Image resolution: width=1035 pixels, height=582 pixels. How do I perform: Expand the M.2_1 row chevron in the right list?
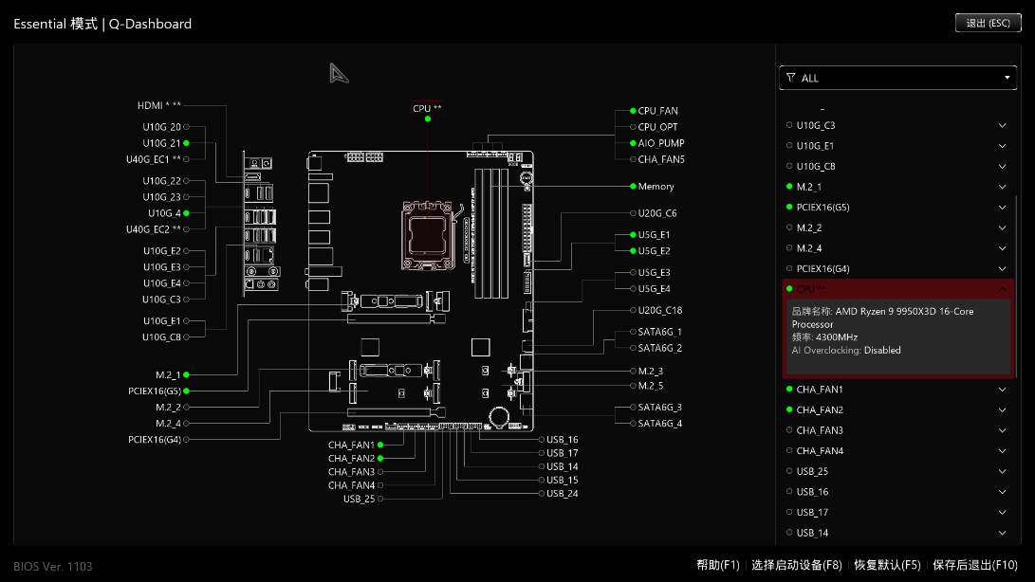point(1002,187)
